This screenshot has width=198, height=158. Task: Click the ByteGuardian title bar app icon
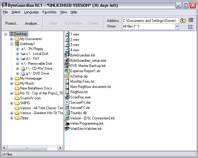(x=4, y=5)
